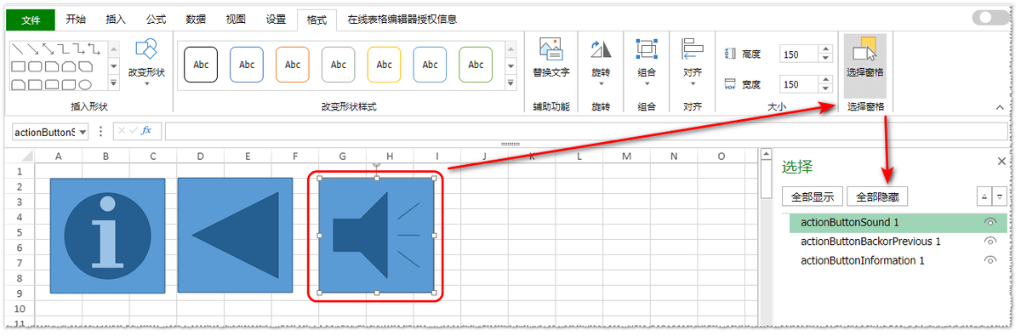Expand the shape styles gallery
This screenshot has height=336, width=1021.
click(x=510, y=83)
